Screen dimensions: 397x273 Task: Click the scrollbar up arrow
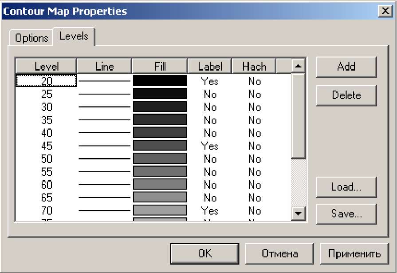(x=298, y=67)
